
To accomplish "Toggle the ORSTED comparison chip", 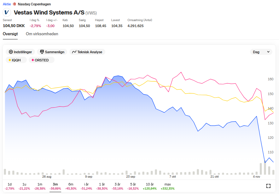I will coord(42,60).
